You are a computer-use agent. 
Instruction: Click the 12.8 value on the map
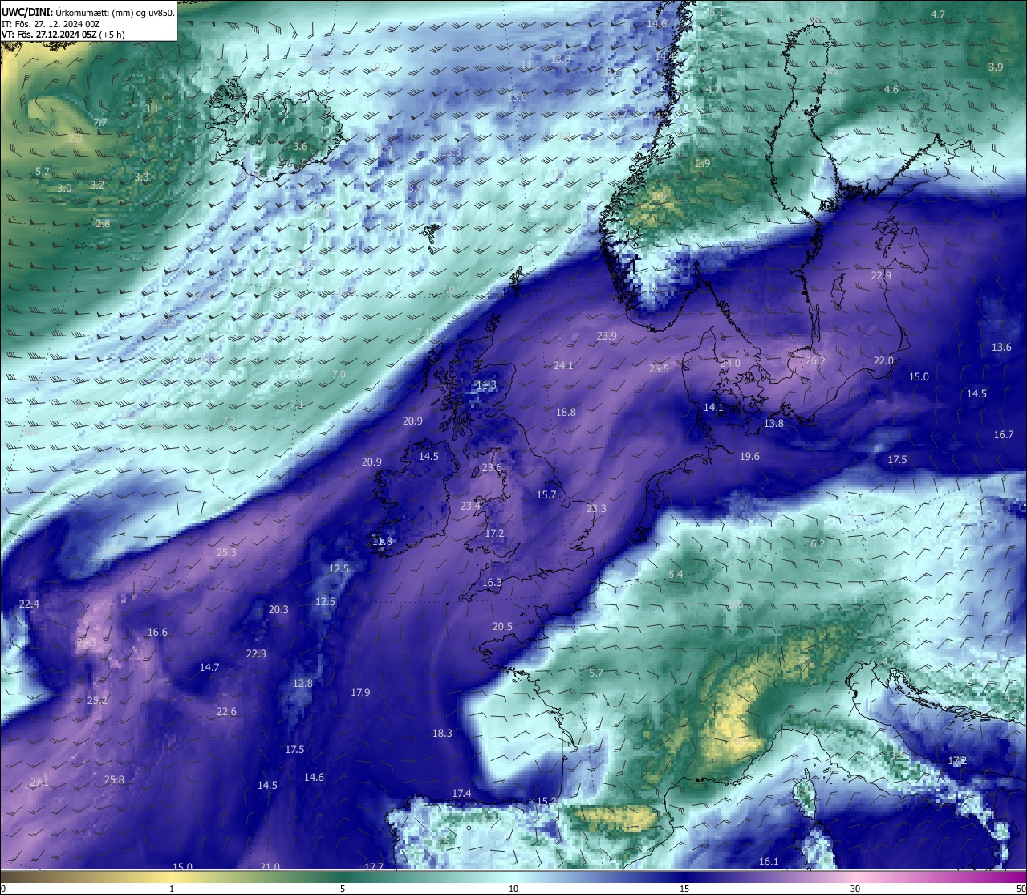pyautogui.click(x=302, y=684)
